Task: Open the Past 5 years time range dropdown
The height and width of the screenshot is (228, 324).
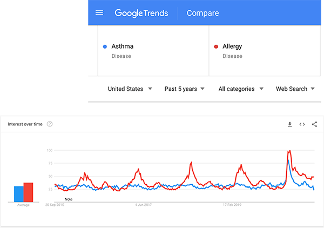Action: 184,89
